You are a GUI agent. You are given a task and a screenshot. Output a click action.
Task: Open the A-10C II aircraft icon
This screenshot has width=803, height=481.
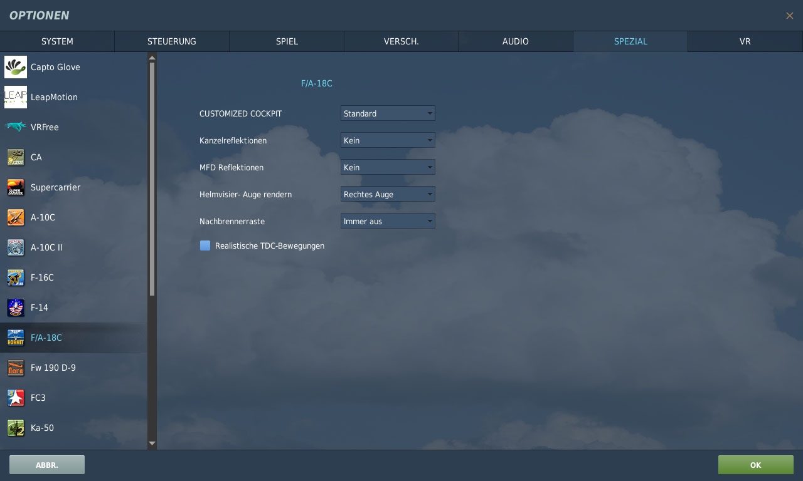[x=16, y=247]
